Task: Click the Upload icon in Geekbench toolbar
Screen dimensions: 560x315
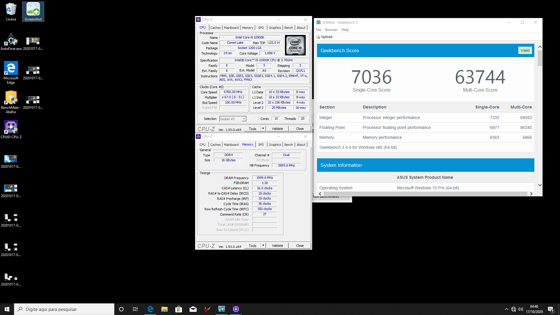Action: [x=318, y=37]
